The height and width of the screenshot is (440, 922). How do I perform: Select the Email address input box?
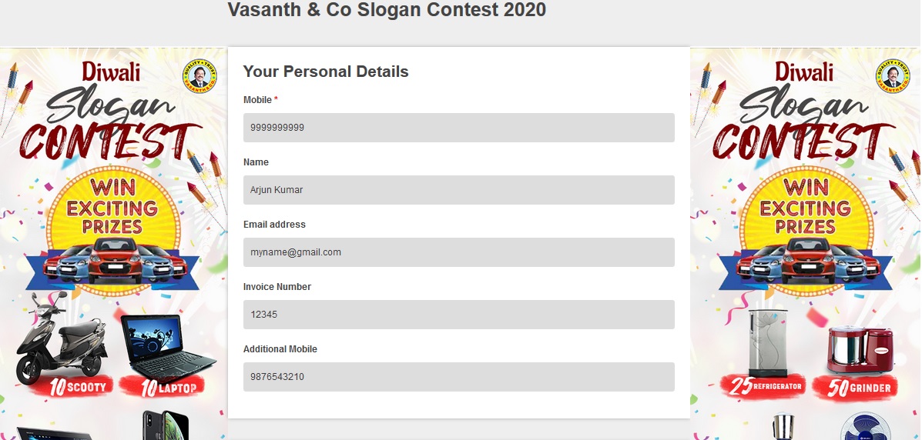[x=458, y=252]
